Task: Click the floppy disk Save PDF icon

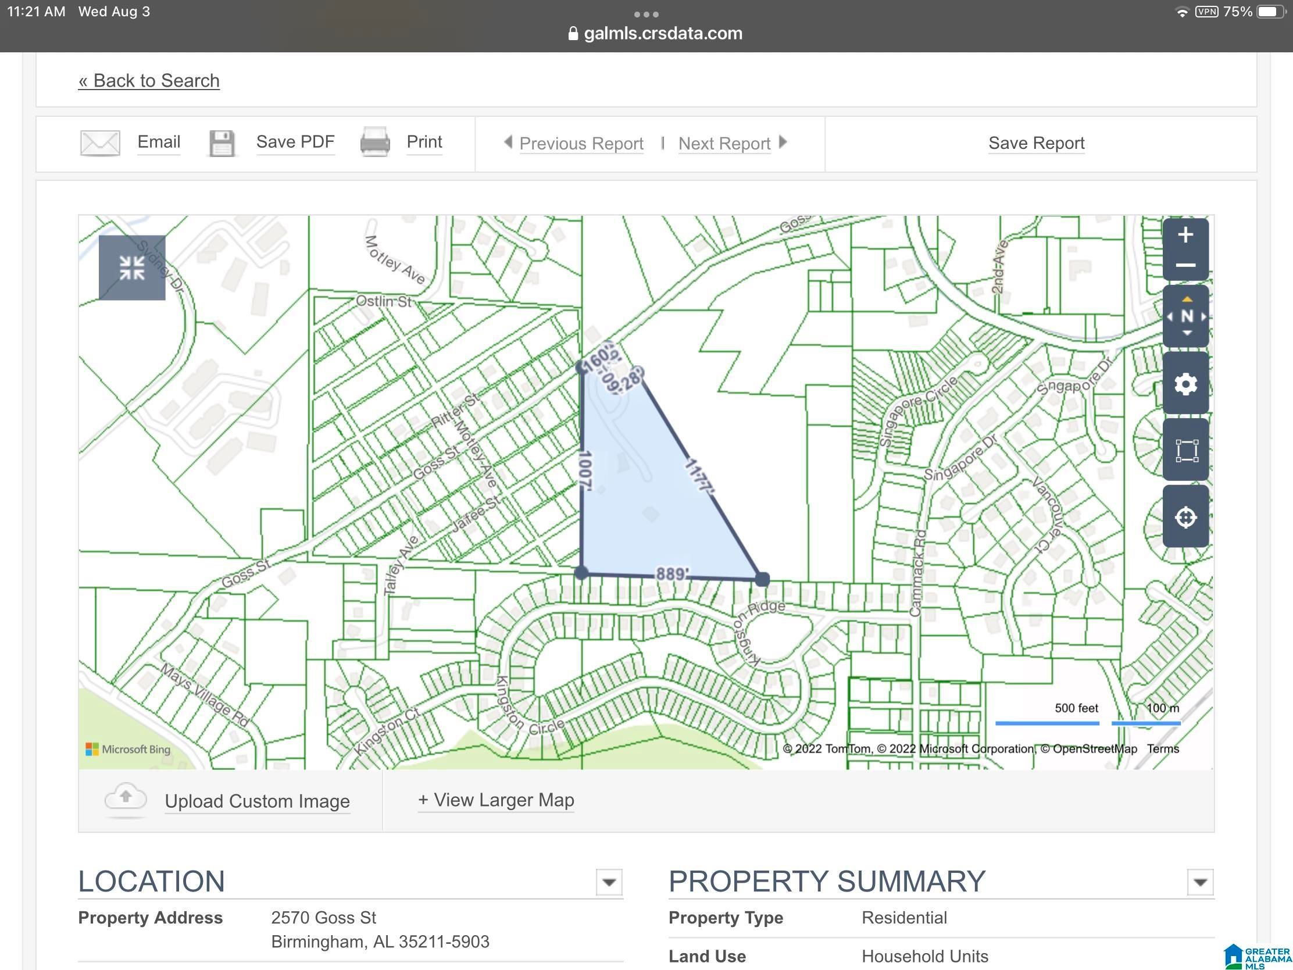Action: (222, 143)
